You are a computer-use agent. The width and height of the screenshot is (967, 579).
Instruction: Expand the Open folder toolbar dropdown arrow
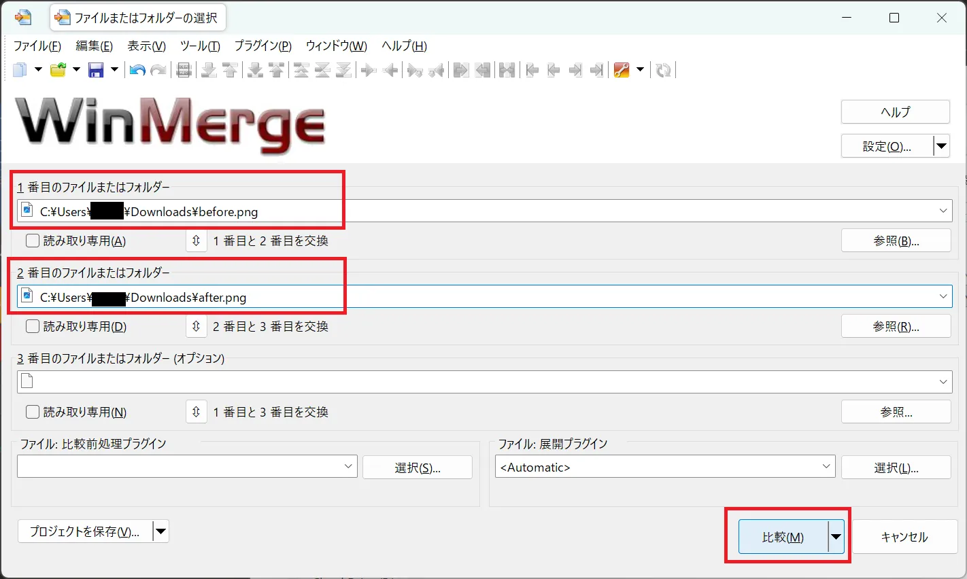[x=76, y=69]
